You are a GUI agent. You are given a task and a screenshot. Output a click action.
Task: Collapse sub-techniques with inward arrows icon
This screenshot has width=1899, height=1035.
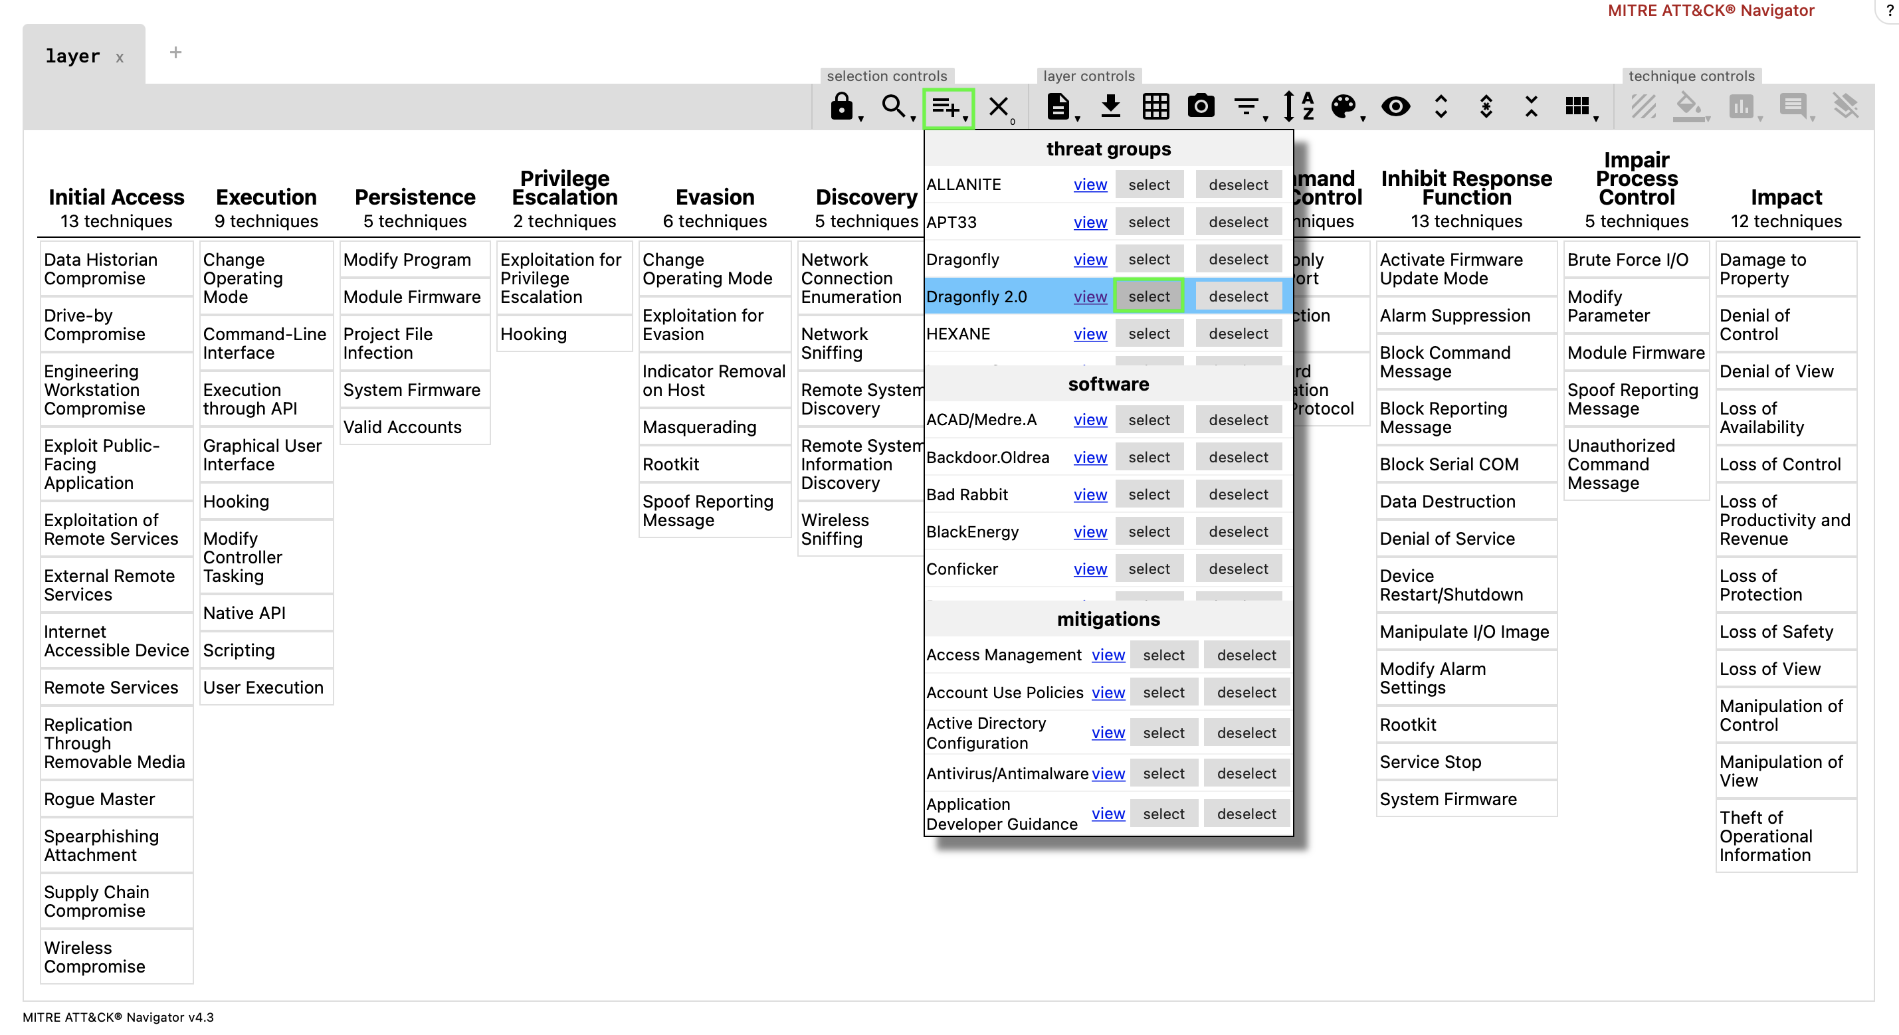pos(1531,107)
